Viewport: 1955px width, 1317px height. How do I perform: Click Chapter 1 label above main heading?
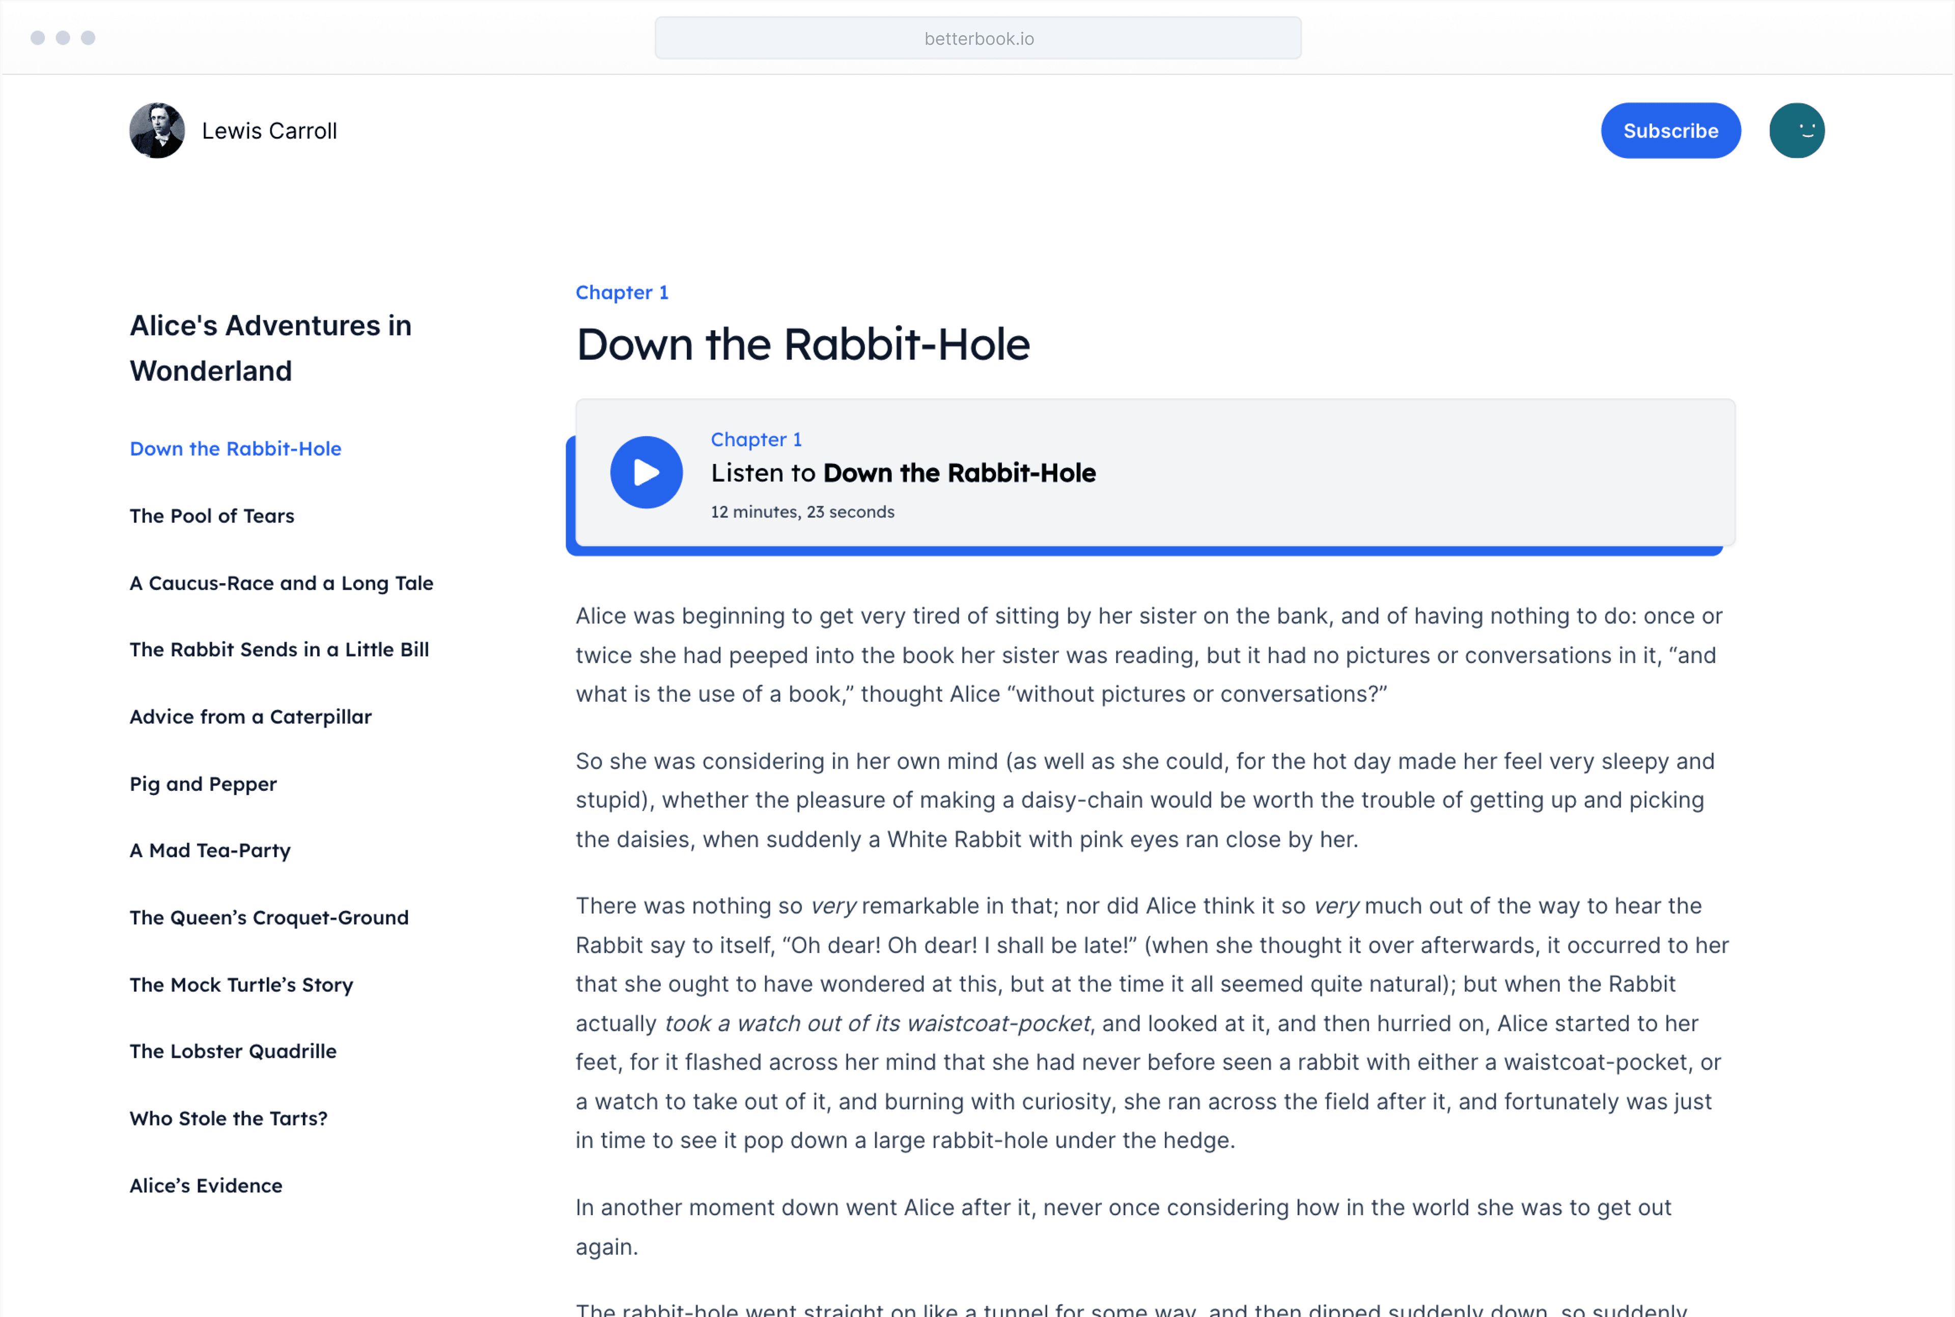[621, 292]
